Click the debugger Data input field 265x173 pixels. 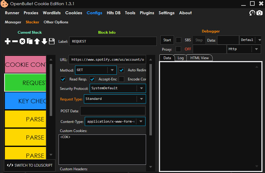click(228, 40)
